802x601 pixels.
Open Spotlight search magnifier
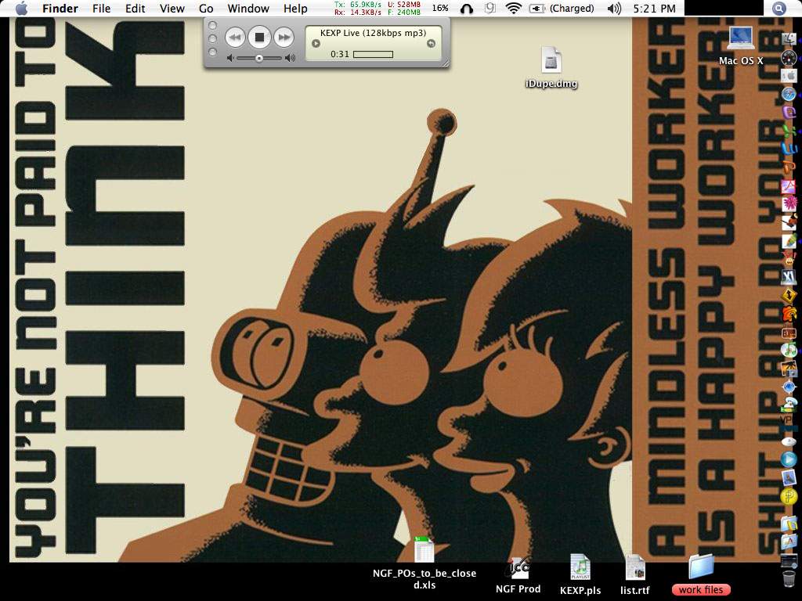click(779, 9)
